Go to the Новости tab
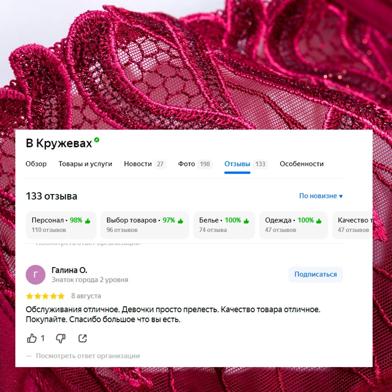This screenshot has height=392, width=392. click(145, 164)
